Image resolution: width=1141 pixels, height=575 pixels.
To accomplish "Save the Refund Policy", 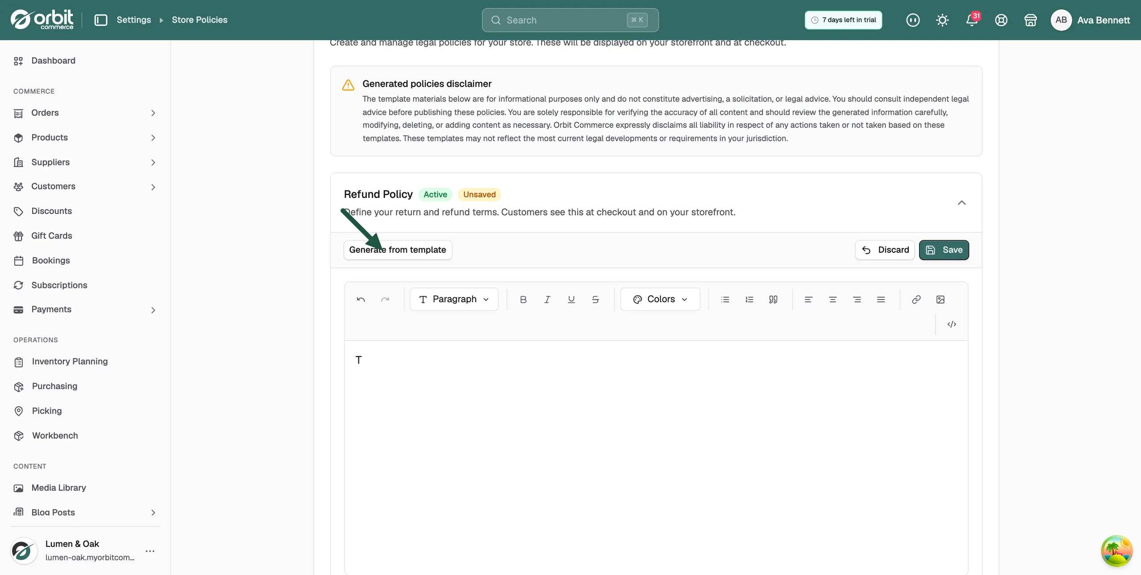I will [x=944, y=250].
